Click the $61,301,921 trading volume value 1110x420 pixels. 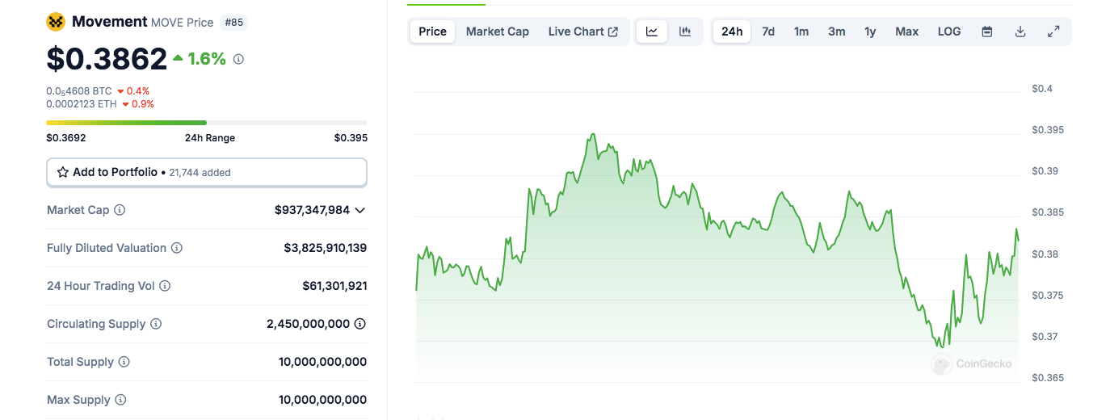coord(334,286)
